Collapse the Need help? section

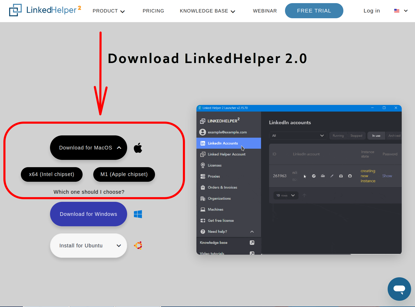point(229,231)
